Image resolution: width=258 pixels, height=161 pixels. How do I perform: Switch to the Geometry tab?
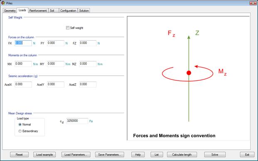tap(10, 10)
